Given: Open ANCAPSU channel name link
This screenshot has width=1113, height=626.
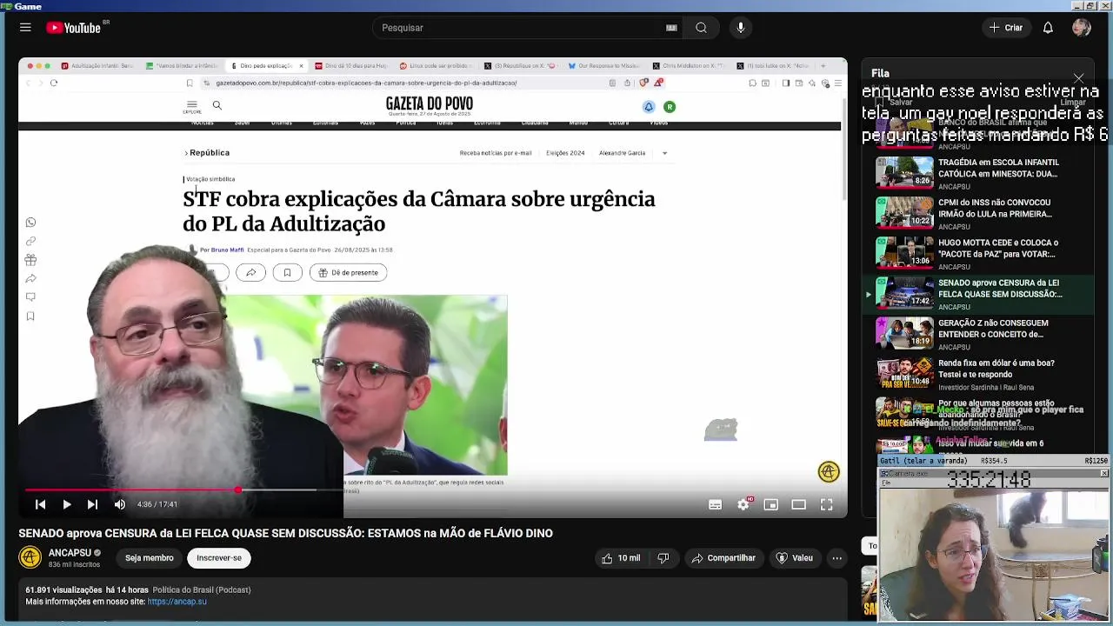Looking at the screenshot, I should point(70,553).
